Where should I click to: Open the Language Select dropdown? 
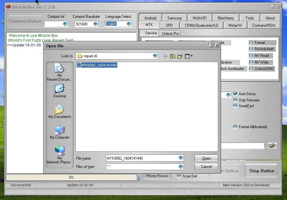click(x=129, y=24)
